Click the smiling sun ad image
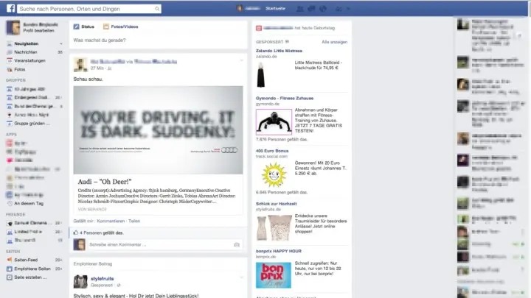 click(274, 174)
